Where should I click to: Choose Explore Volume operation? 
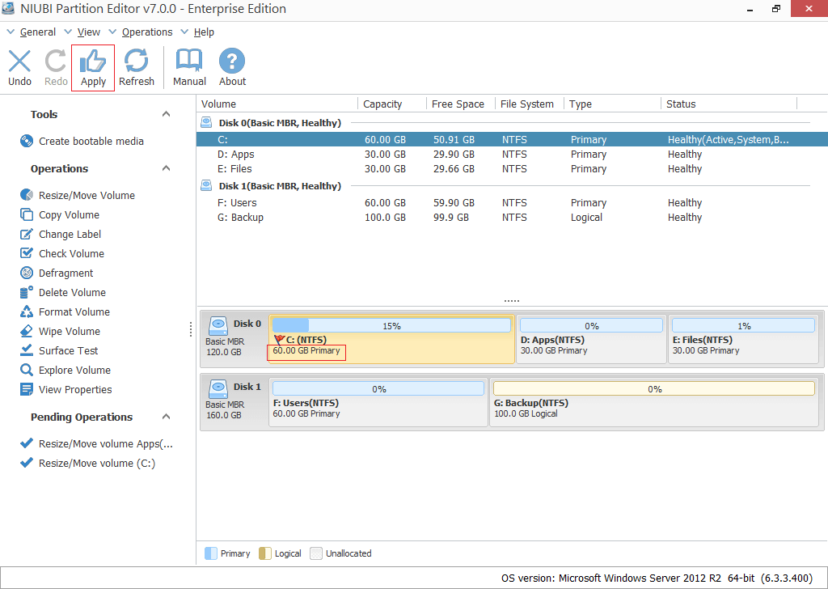click(x=75, y=370)
